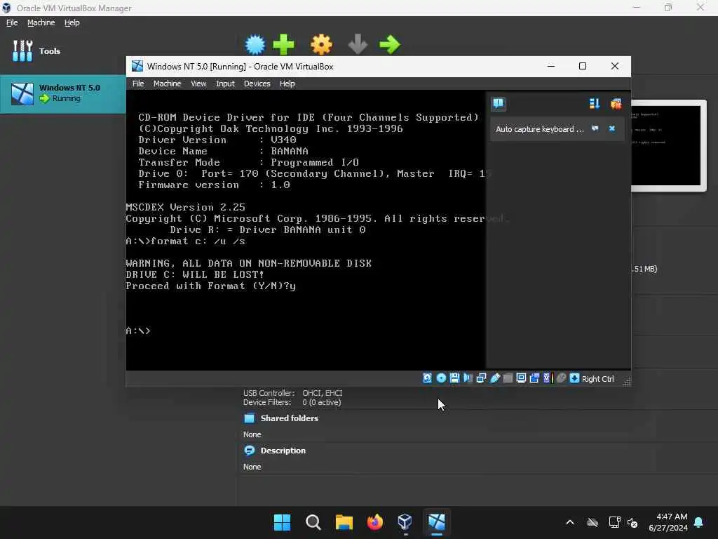
Task: Open taskbar Search
Action: 313,522
